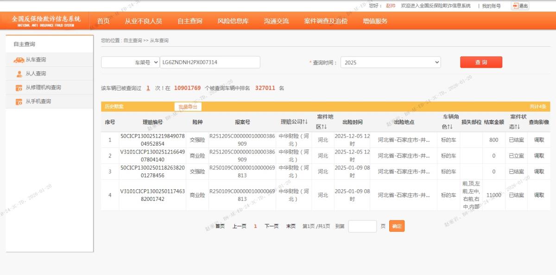
Task: Click claim number 50CICP130025121984907804952854
Action: [x=152, y=140]
